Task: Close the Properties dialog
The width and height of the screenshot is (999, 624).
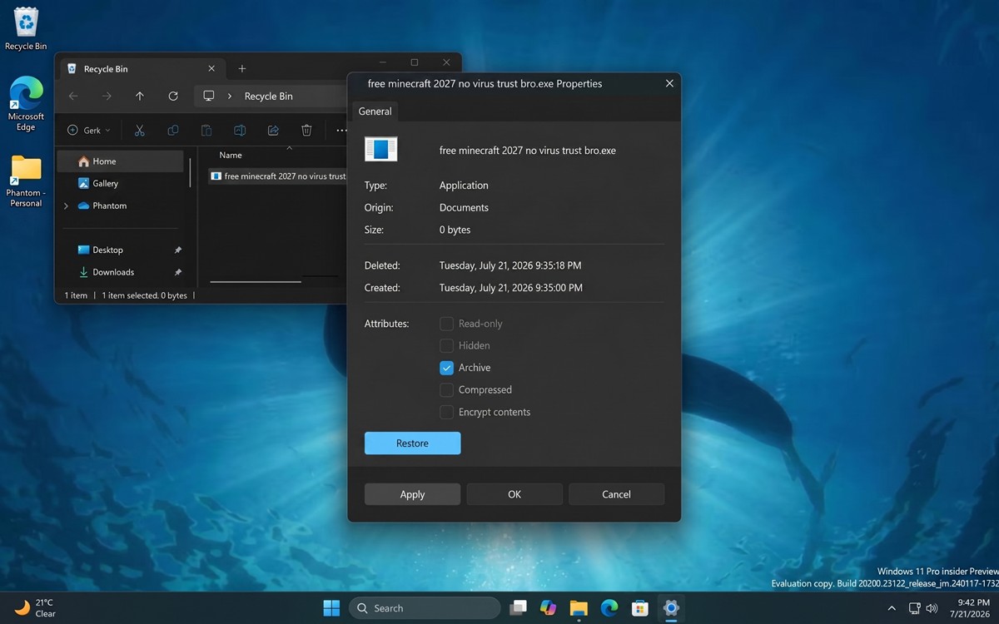Action: 669,83
